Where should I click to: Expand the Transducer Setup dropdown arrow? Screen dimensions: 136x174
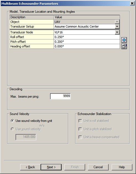(x=117, y=26)
